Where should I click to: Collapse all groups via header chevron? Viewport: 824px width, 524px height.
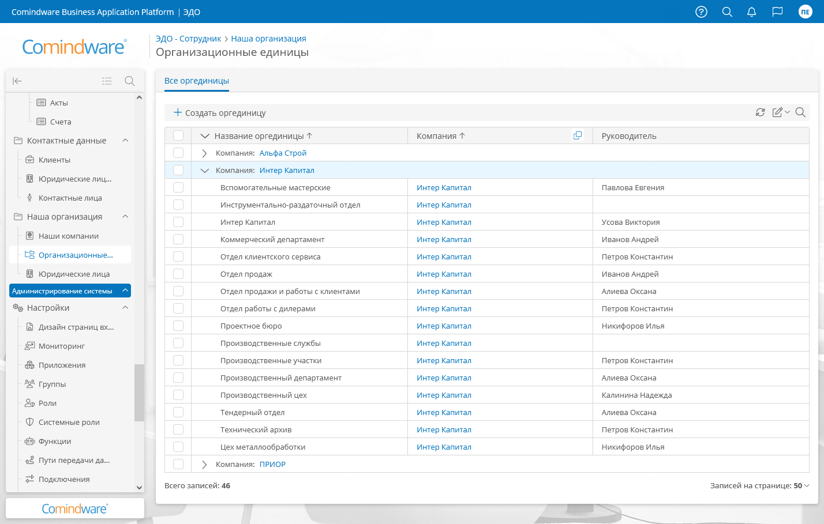(204, 136)
